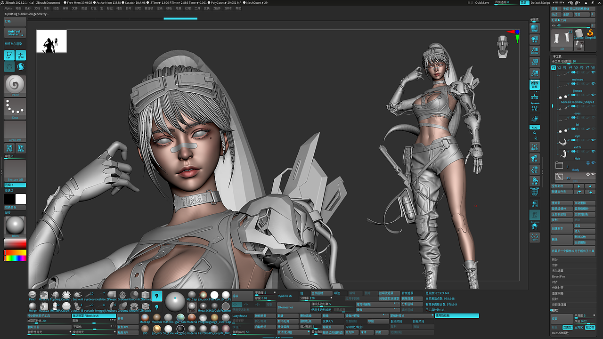The width and height of the screenshot is (603, 339).
Task: Open the Alpha menu
Action: [8, 8]
